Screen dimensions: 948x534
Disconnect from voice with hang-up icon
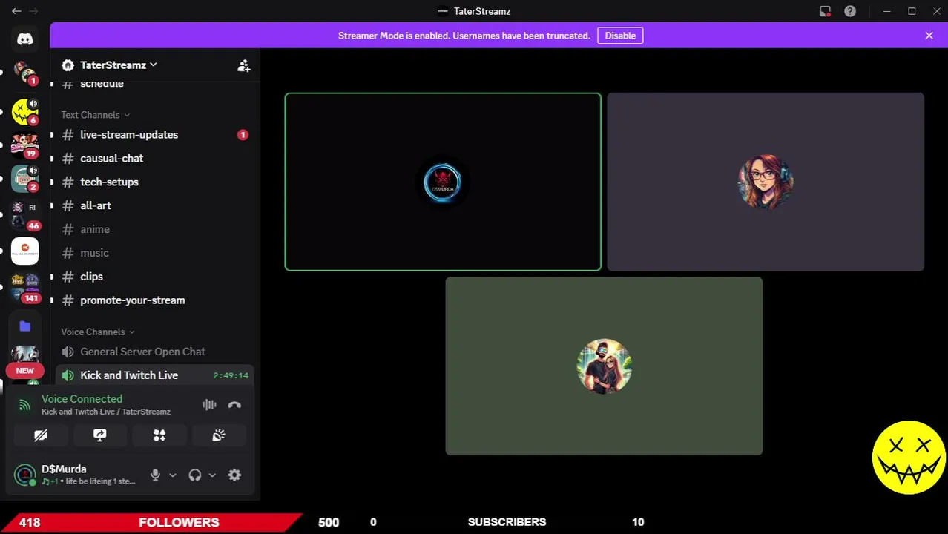234,404
